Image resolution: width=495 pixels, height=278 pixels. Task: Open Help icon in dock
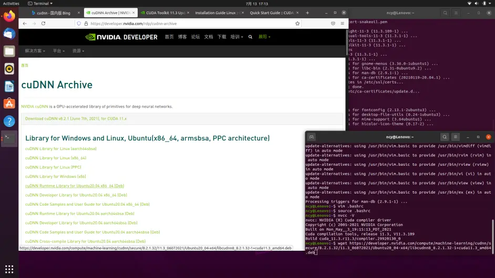(9, 121)
